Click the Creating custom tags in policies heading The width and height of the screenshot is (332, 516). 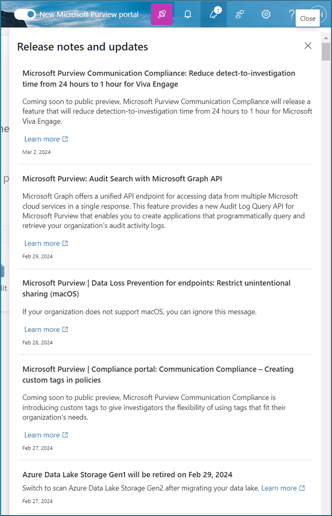coord(158,375)
